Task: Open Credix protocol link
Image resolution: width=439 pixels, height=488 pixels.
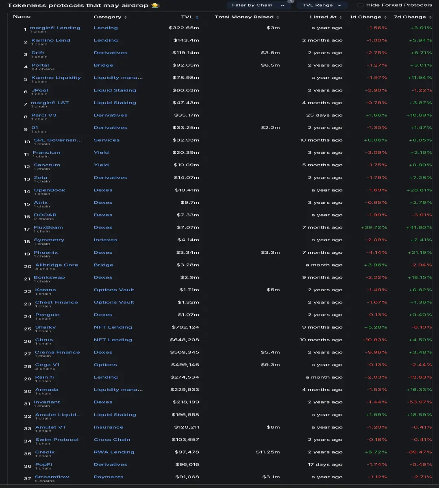Action: click(45, 452)
